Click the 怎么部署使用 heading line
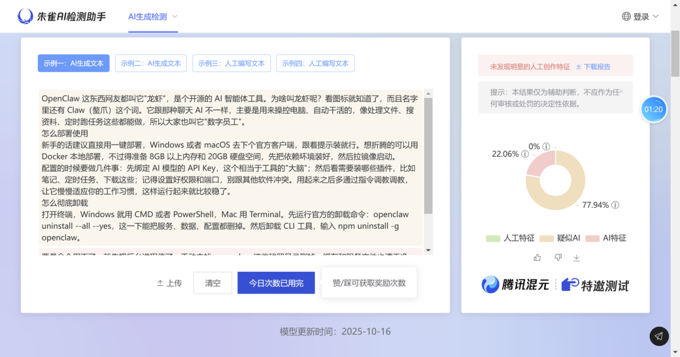 point(65,133)
